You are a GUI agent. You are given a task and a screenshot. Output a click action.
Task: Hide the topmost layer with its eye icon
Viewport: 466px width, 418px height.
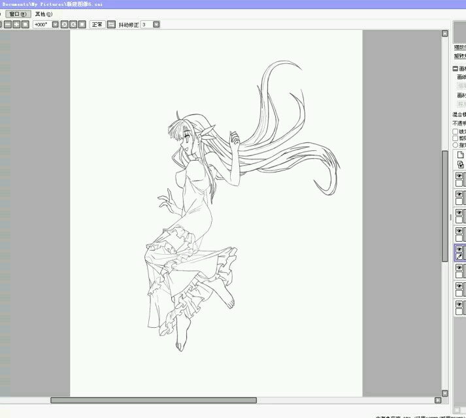[459, 176]
